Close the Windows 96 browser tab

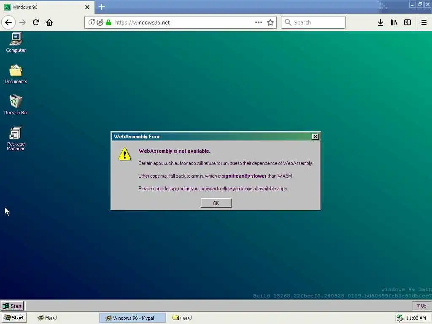click(x=87, y=7)
